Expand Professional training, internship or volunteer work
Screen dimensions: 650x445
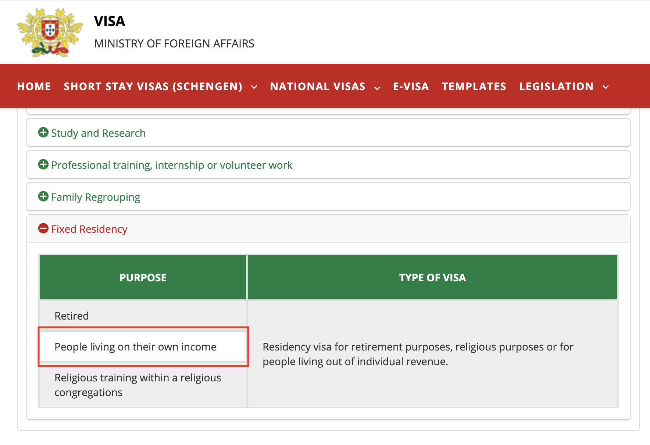(172, 165)
